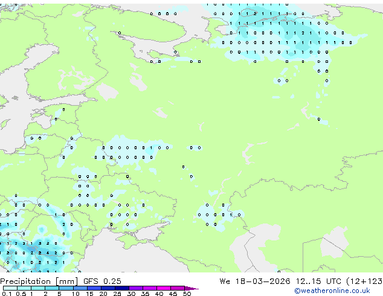This screenshot has height=296, width=383.
Task: Click the '25' legend label
Action: click(x=117, y=294)
